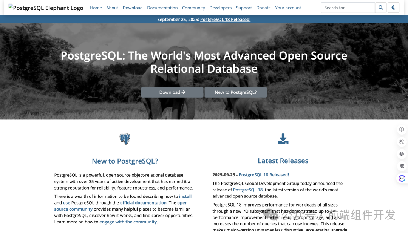
Task: Toggle dark mode with the moon icon
Action: point(393,8)
